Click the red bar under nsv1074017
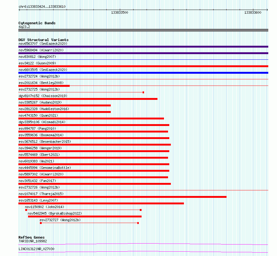 coord(122,197)
